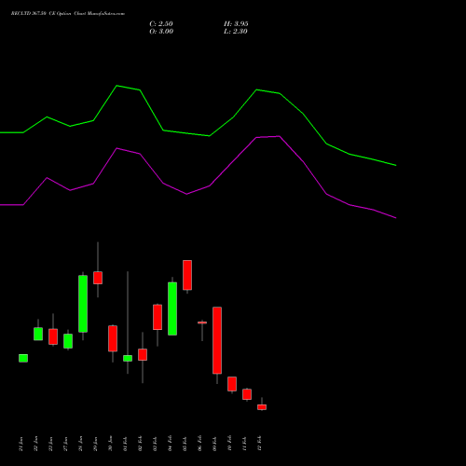The height and width of the screenshot is (466, 466).
Task: Click the "02 Feb" date label
Action: coord(140,444)
